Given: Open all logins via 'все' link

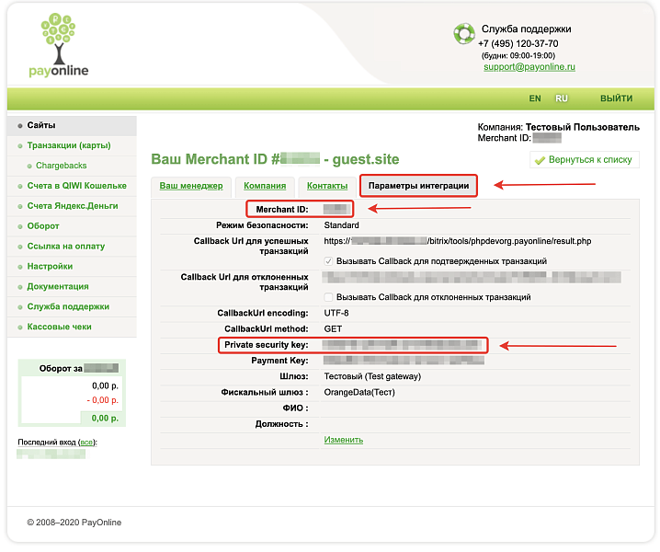Looking at the screenshot, I should [x=86, y=443].
